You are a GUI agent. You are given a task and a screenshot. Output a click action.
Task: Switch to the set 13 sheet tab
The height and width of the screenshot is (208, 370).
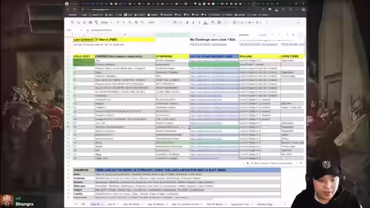pyautogui.click(x=111, y=204)
